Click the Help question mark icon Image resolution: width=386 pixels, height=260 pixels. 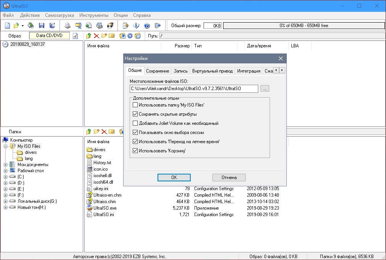click(x=147, y=25)
